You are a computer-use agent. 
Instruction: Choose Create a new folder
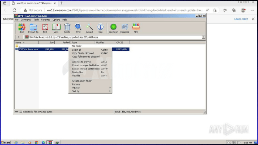90,81
